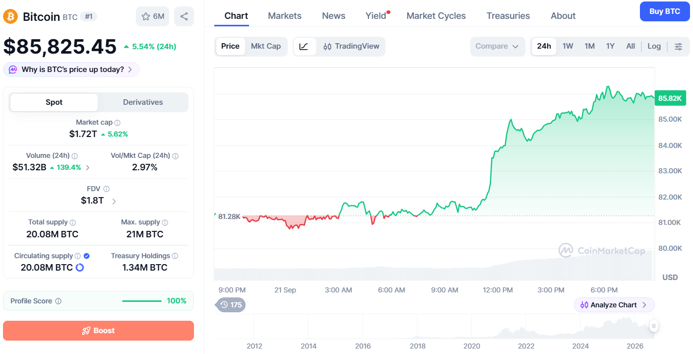
Task: Add Bitcoin to watchlist with star button
Action: 152,16
